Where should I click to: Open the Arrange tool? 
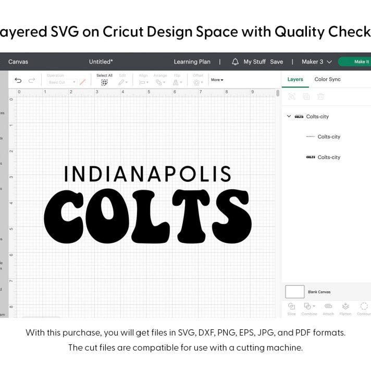click(160, 82)
